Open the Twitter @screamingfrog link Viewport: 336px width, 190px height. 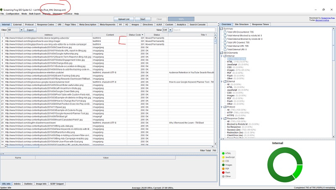tap(322, 20)
